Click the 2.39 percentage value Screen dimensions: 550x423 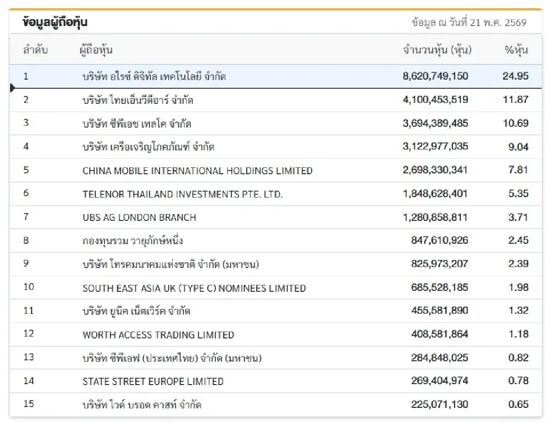pyautogui.click(x=518, y=264)
